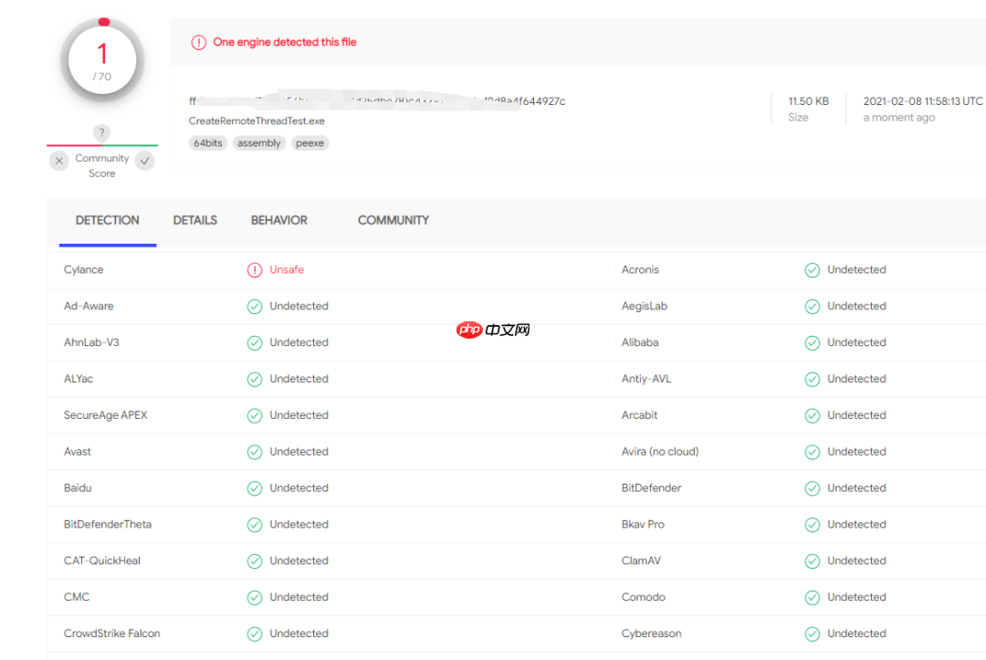The height and width of the screenshot is (660, 986).
Task: Click the SecureAge APEX engine name
Action: pyautogui.click(x=106, y=415)
